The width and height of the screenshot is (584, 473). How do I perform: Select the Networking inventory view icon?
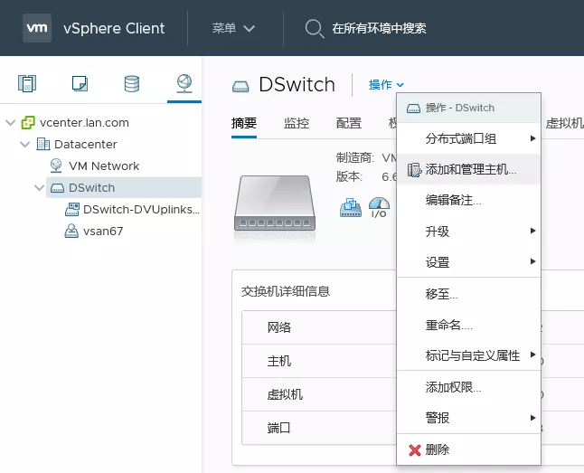(x=184, y=84)
